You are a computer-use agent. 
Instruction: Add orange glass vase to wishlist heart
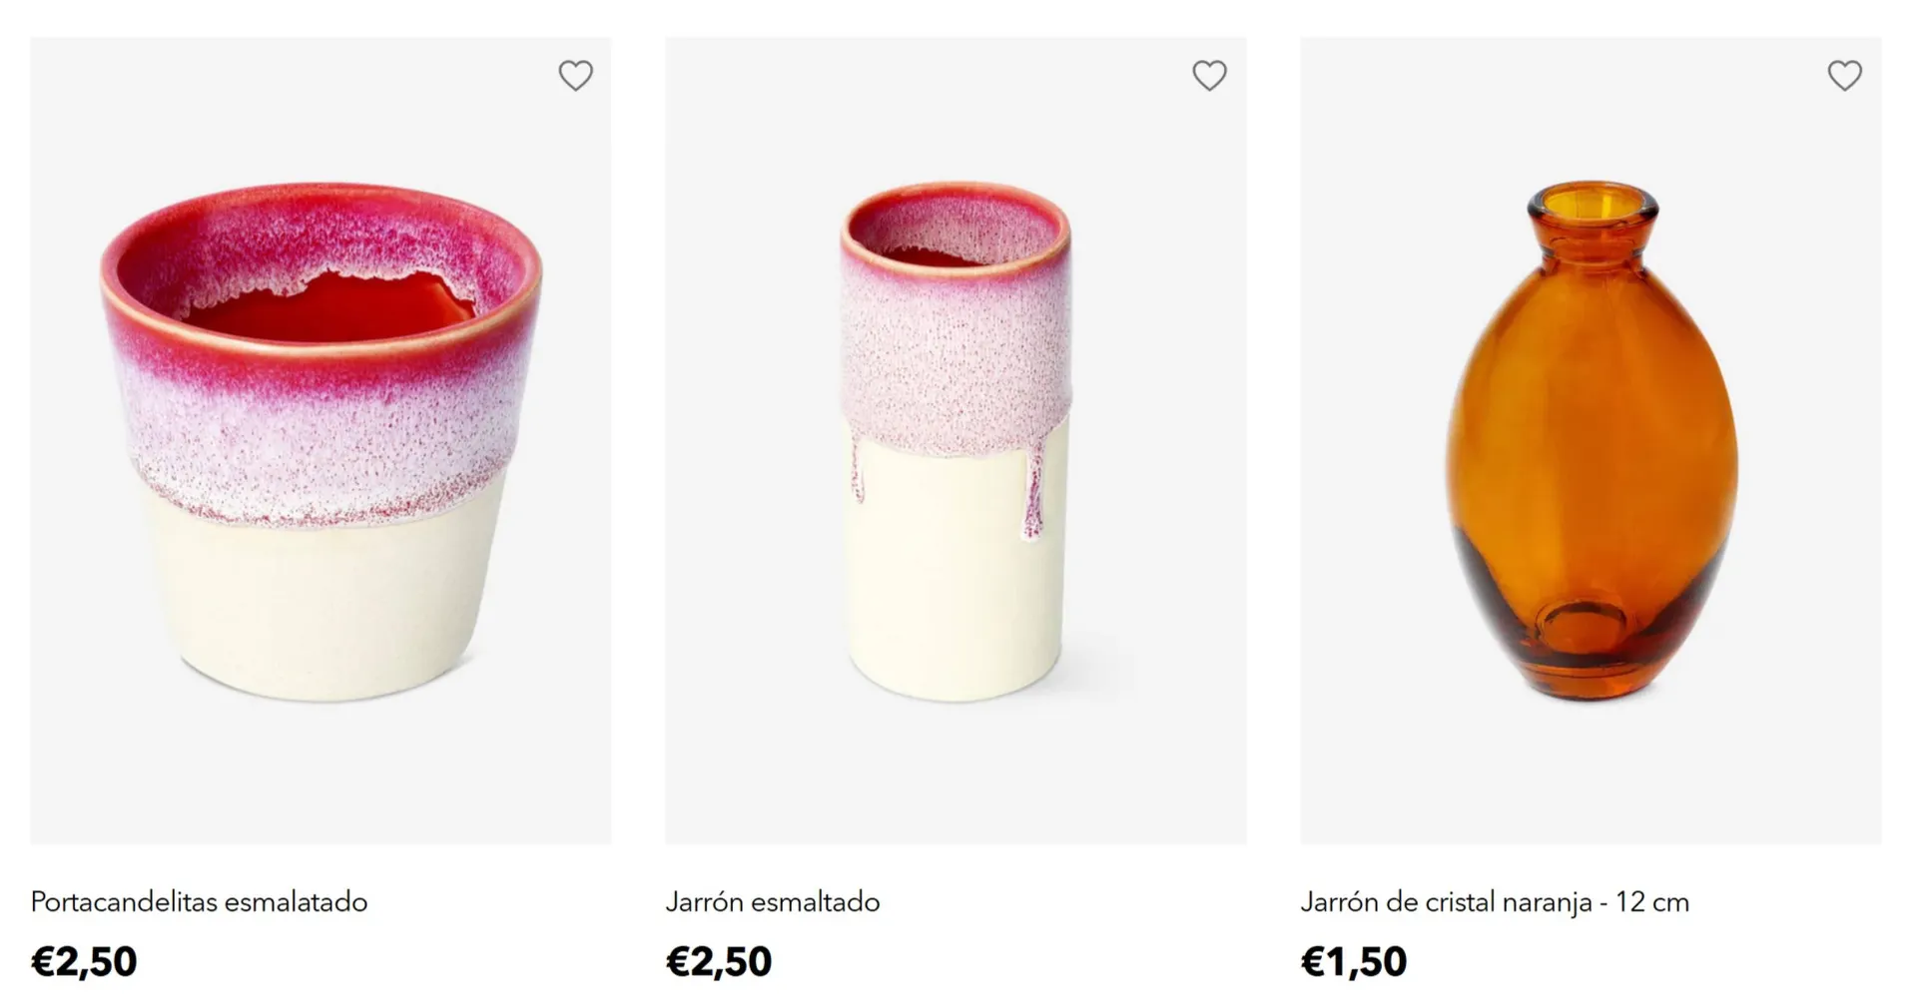tap(1844, 76)
